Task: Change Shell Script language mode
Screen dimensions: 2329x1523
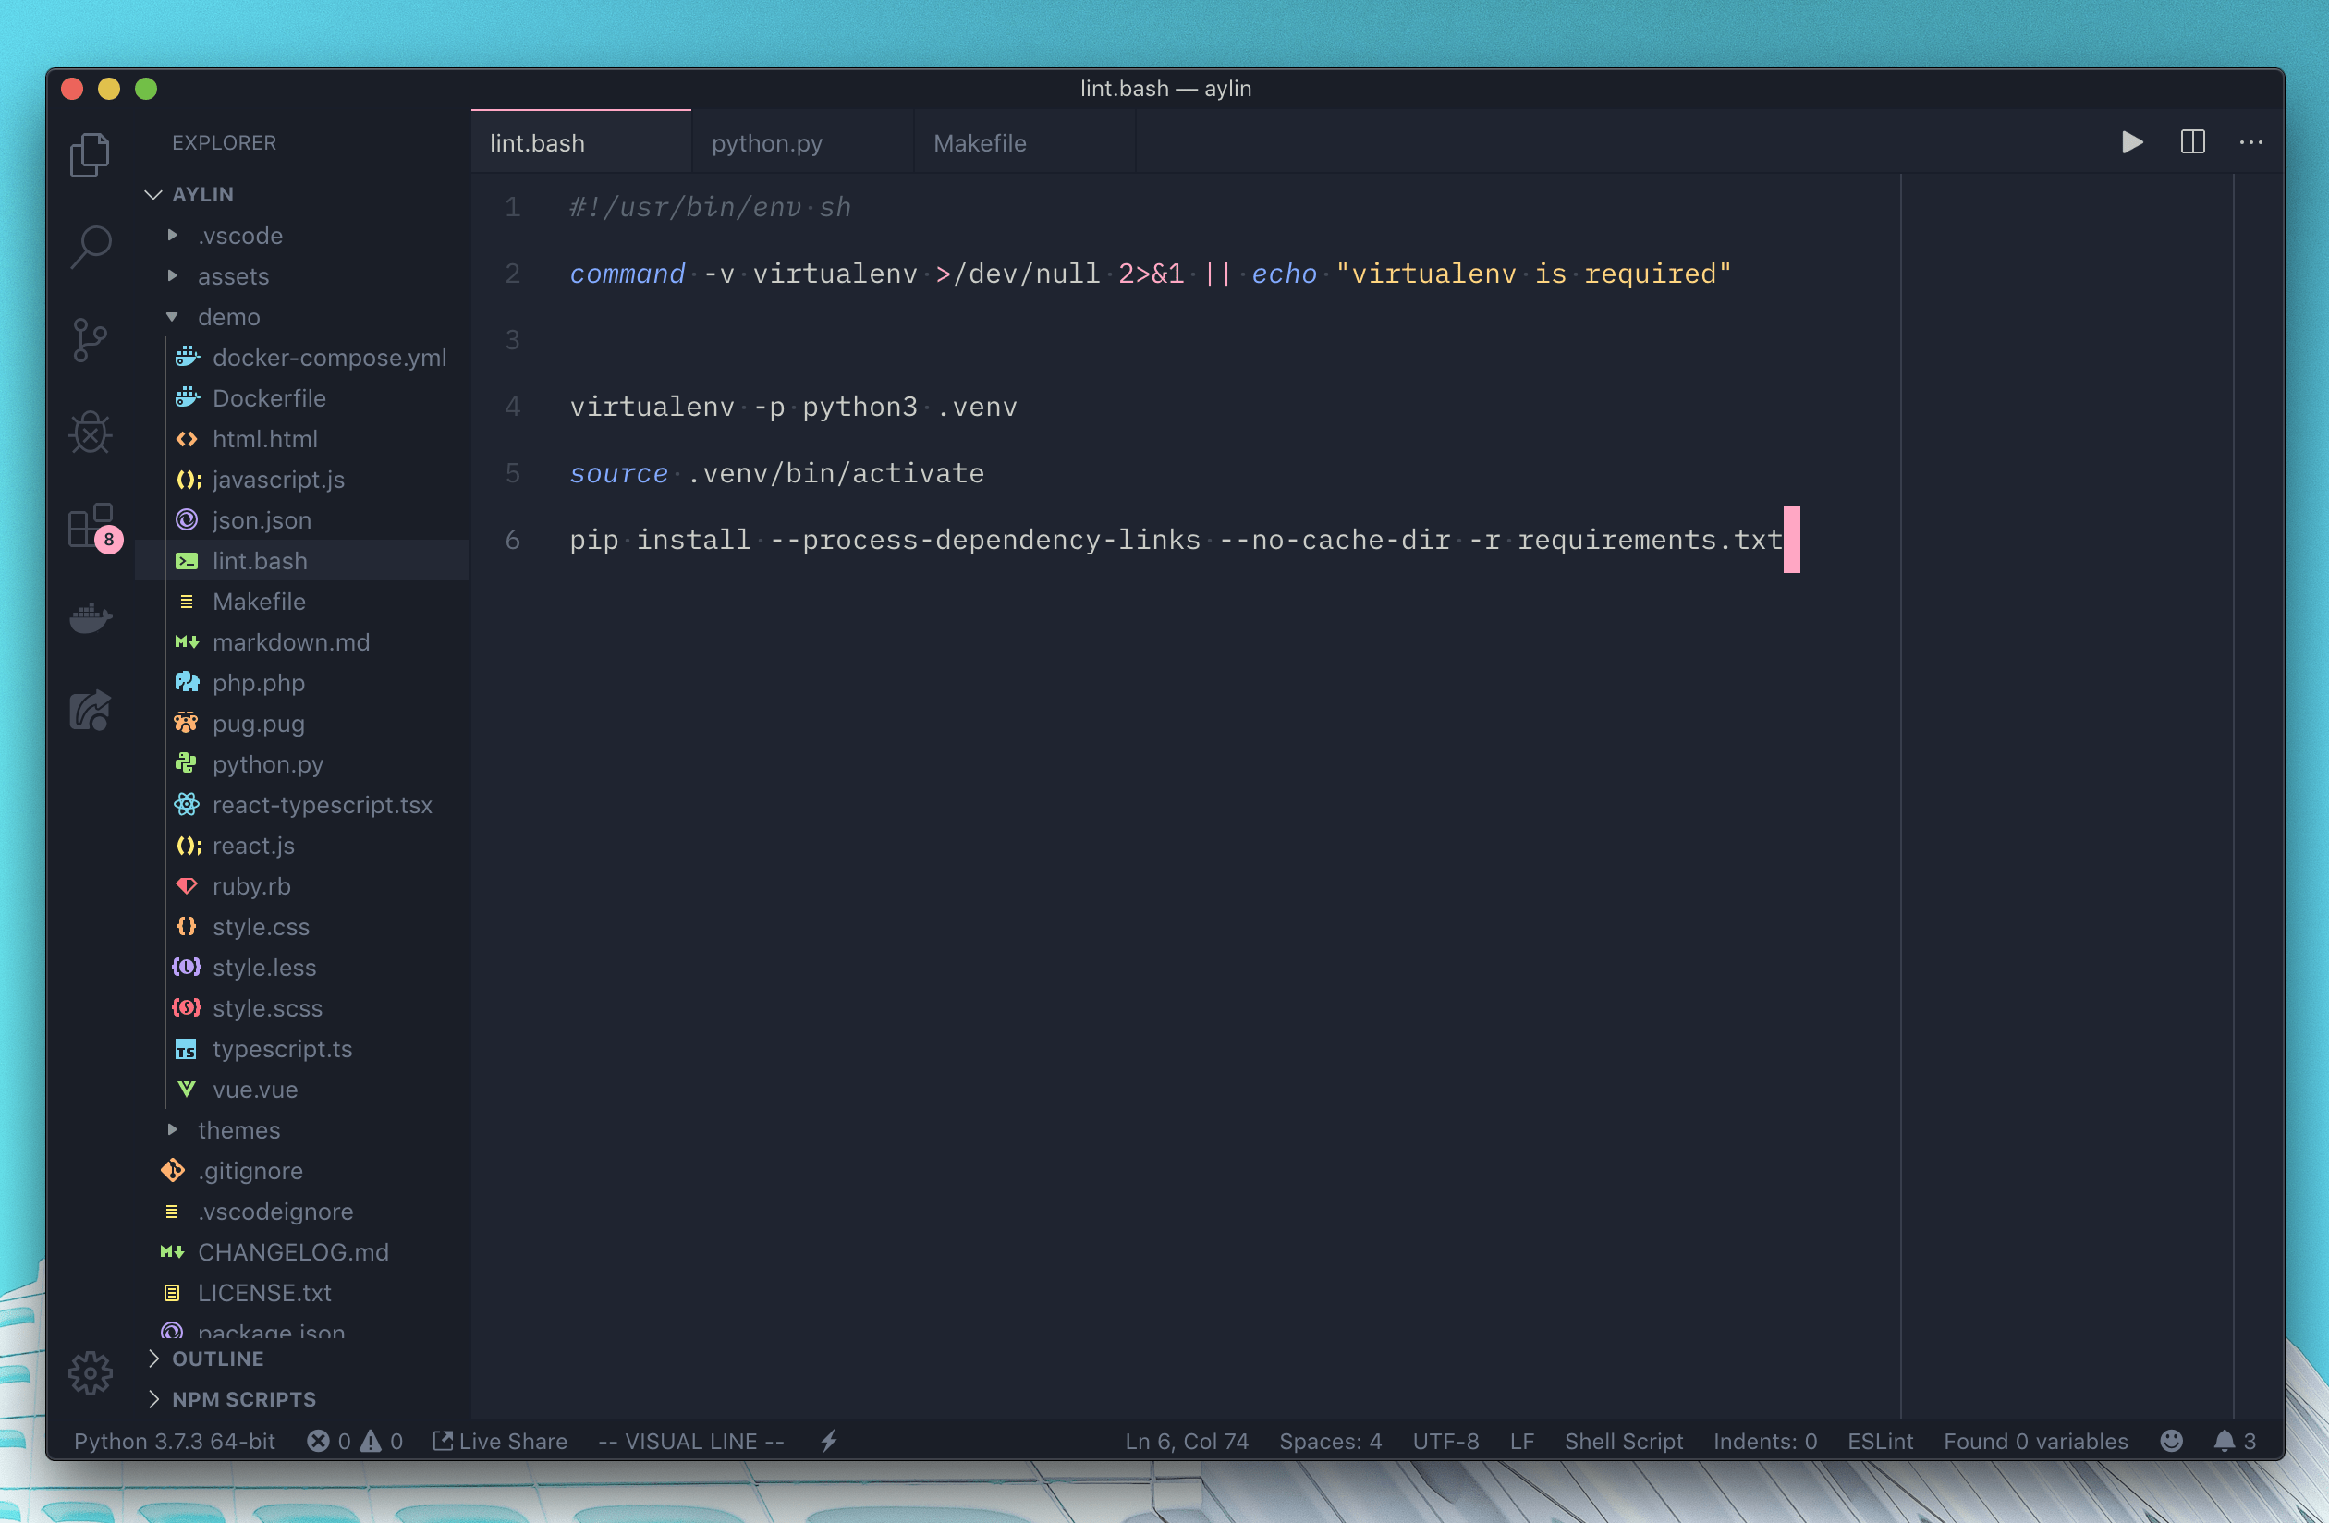Action: [x=1623, y=1441]
